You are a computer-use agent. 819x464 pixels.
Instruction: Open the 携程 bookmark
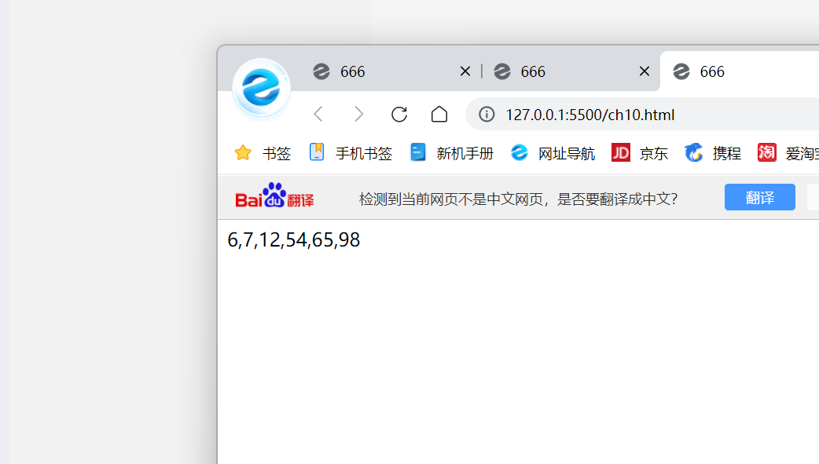712,153
